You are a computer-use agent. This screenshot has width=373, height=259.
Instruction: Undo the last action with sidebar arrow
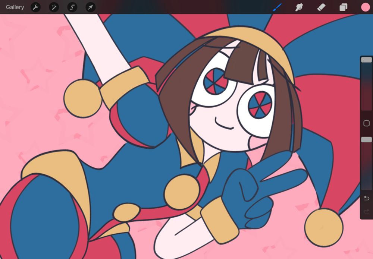[366, 198]
